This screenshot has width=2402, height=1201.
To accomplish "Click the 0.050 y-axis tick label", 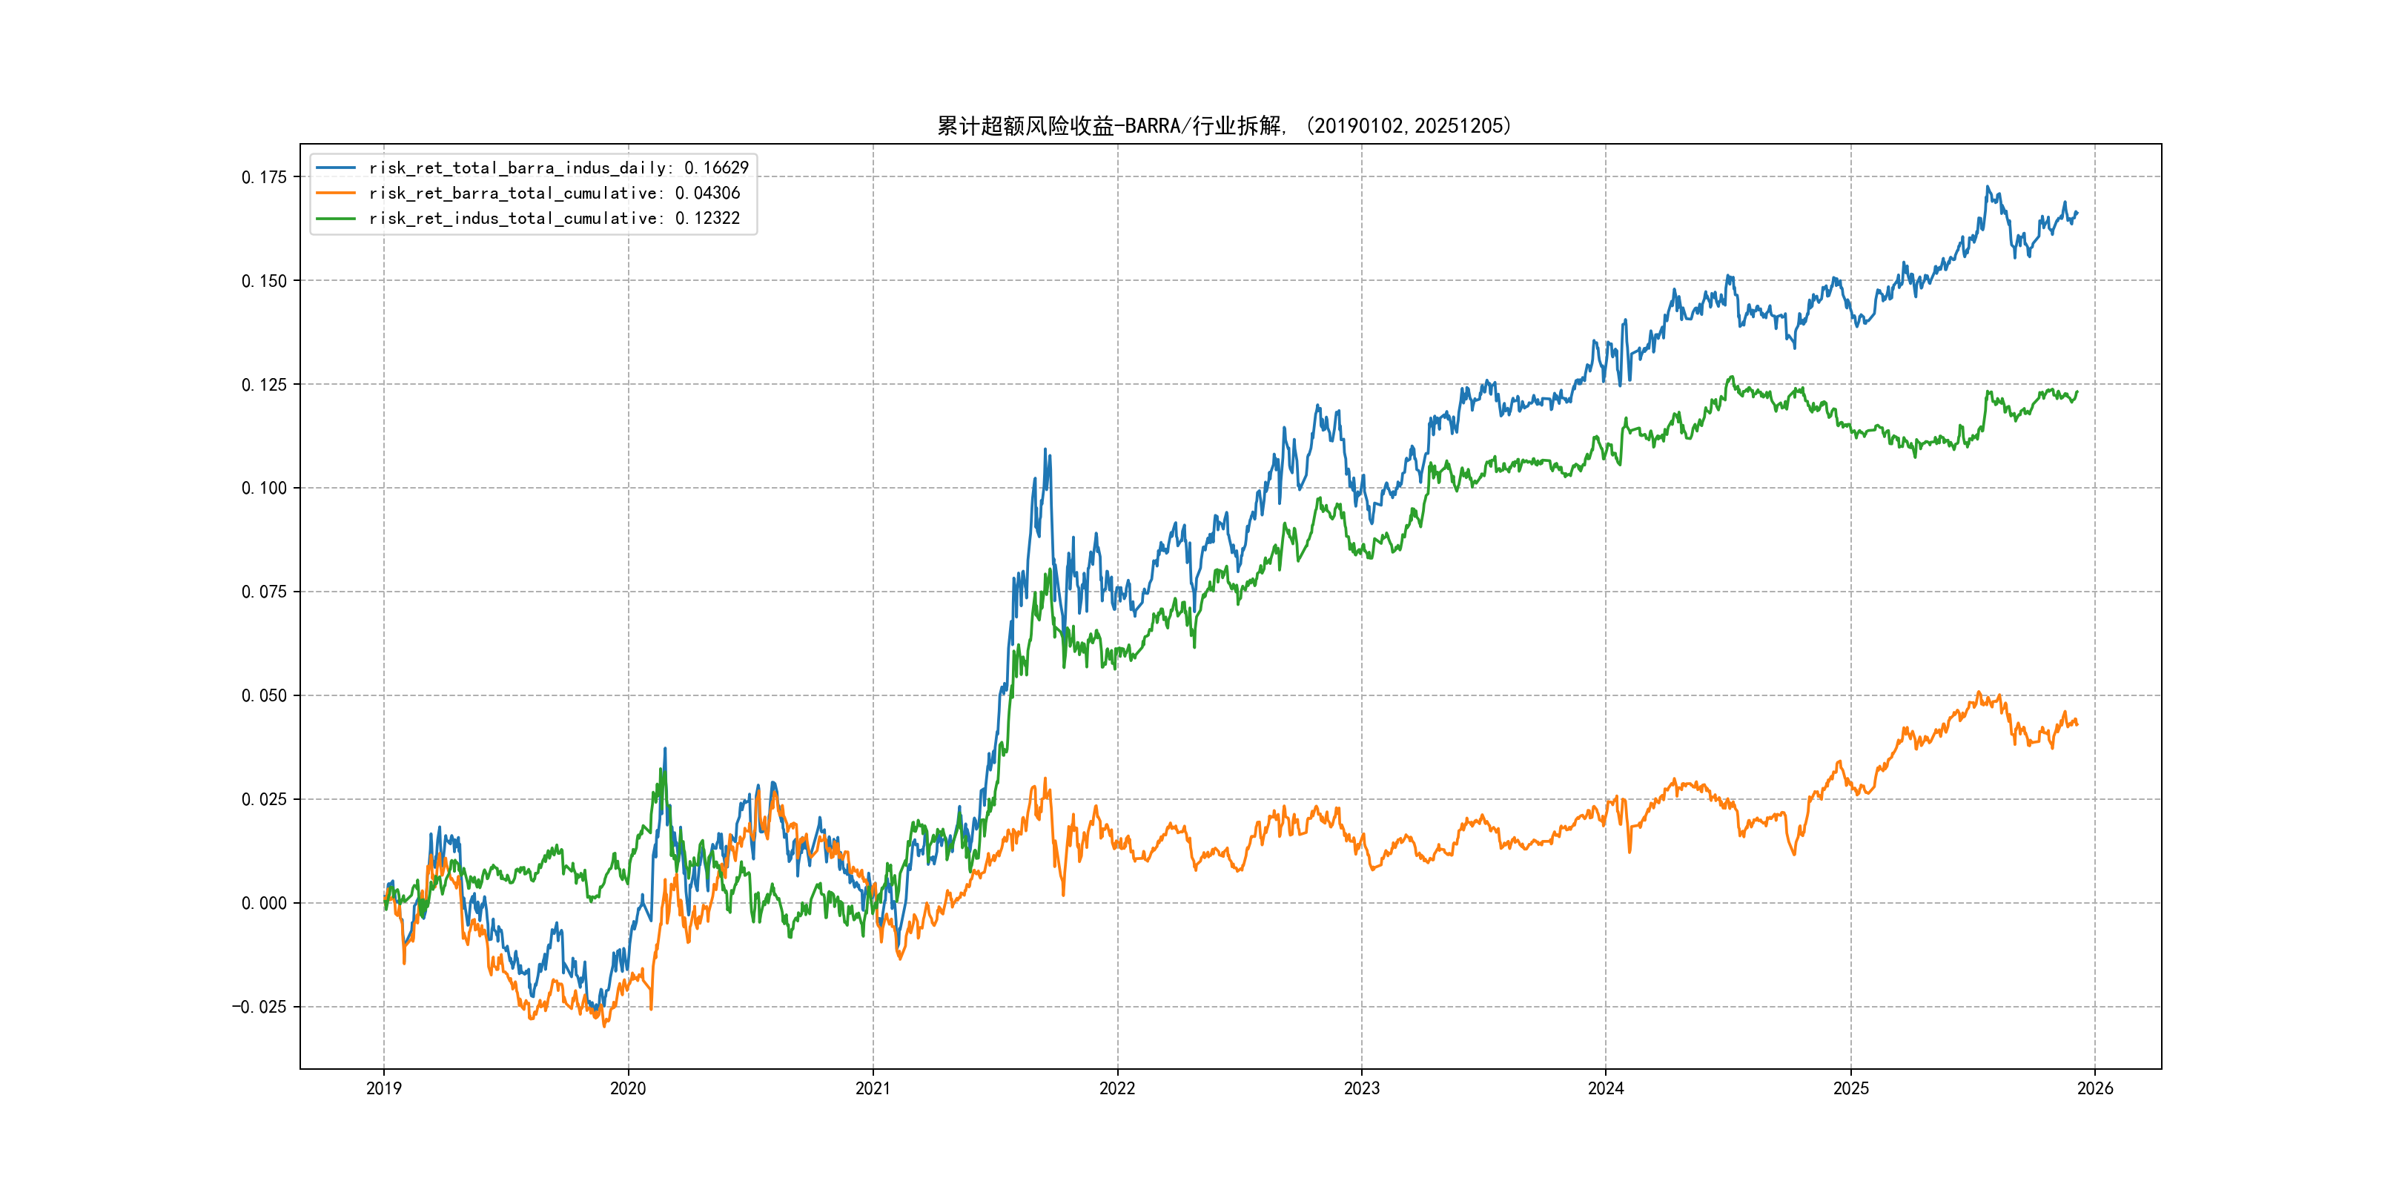I will pyautogui.click(x=264, y=695).
